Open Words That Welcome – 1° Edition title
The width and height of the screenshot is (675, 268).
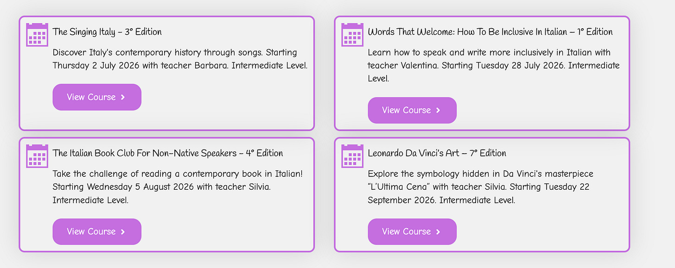pyautogui.click(x=490, y=32)
